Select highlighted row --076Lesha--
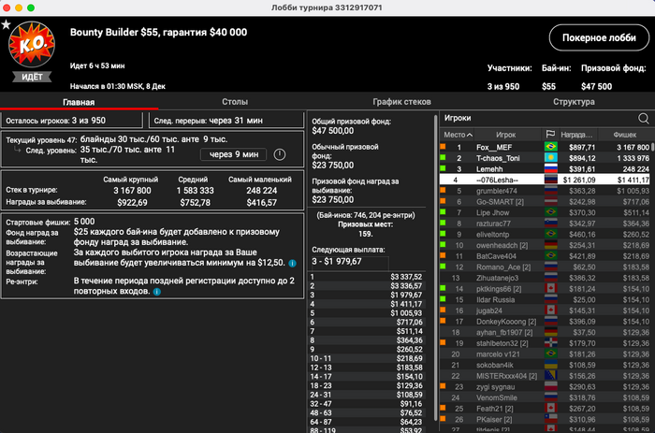 [x=545, y=180]
